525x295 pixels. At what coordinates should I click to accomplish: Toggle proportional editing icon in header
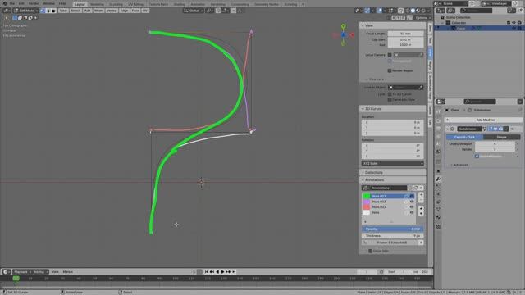(234, 11)
